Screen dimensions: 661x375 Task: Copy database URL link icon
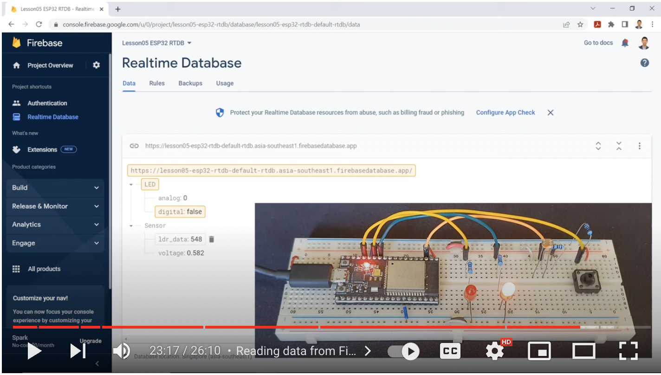click(134, 146)
